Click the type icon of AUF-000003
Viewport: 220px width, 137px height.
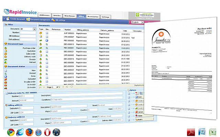[x=41, y=33]
